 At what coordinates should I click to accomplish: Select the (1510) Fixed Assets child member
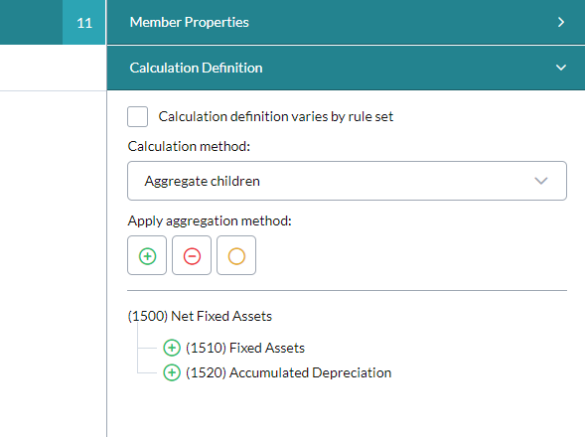245,348
